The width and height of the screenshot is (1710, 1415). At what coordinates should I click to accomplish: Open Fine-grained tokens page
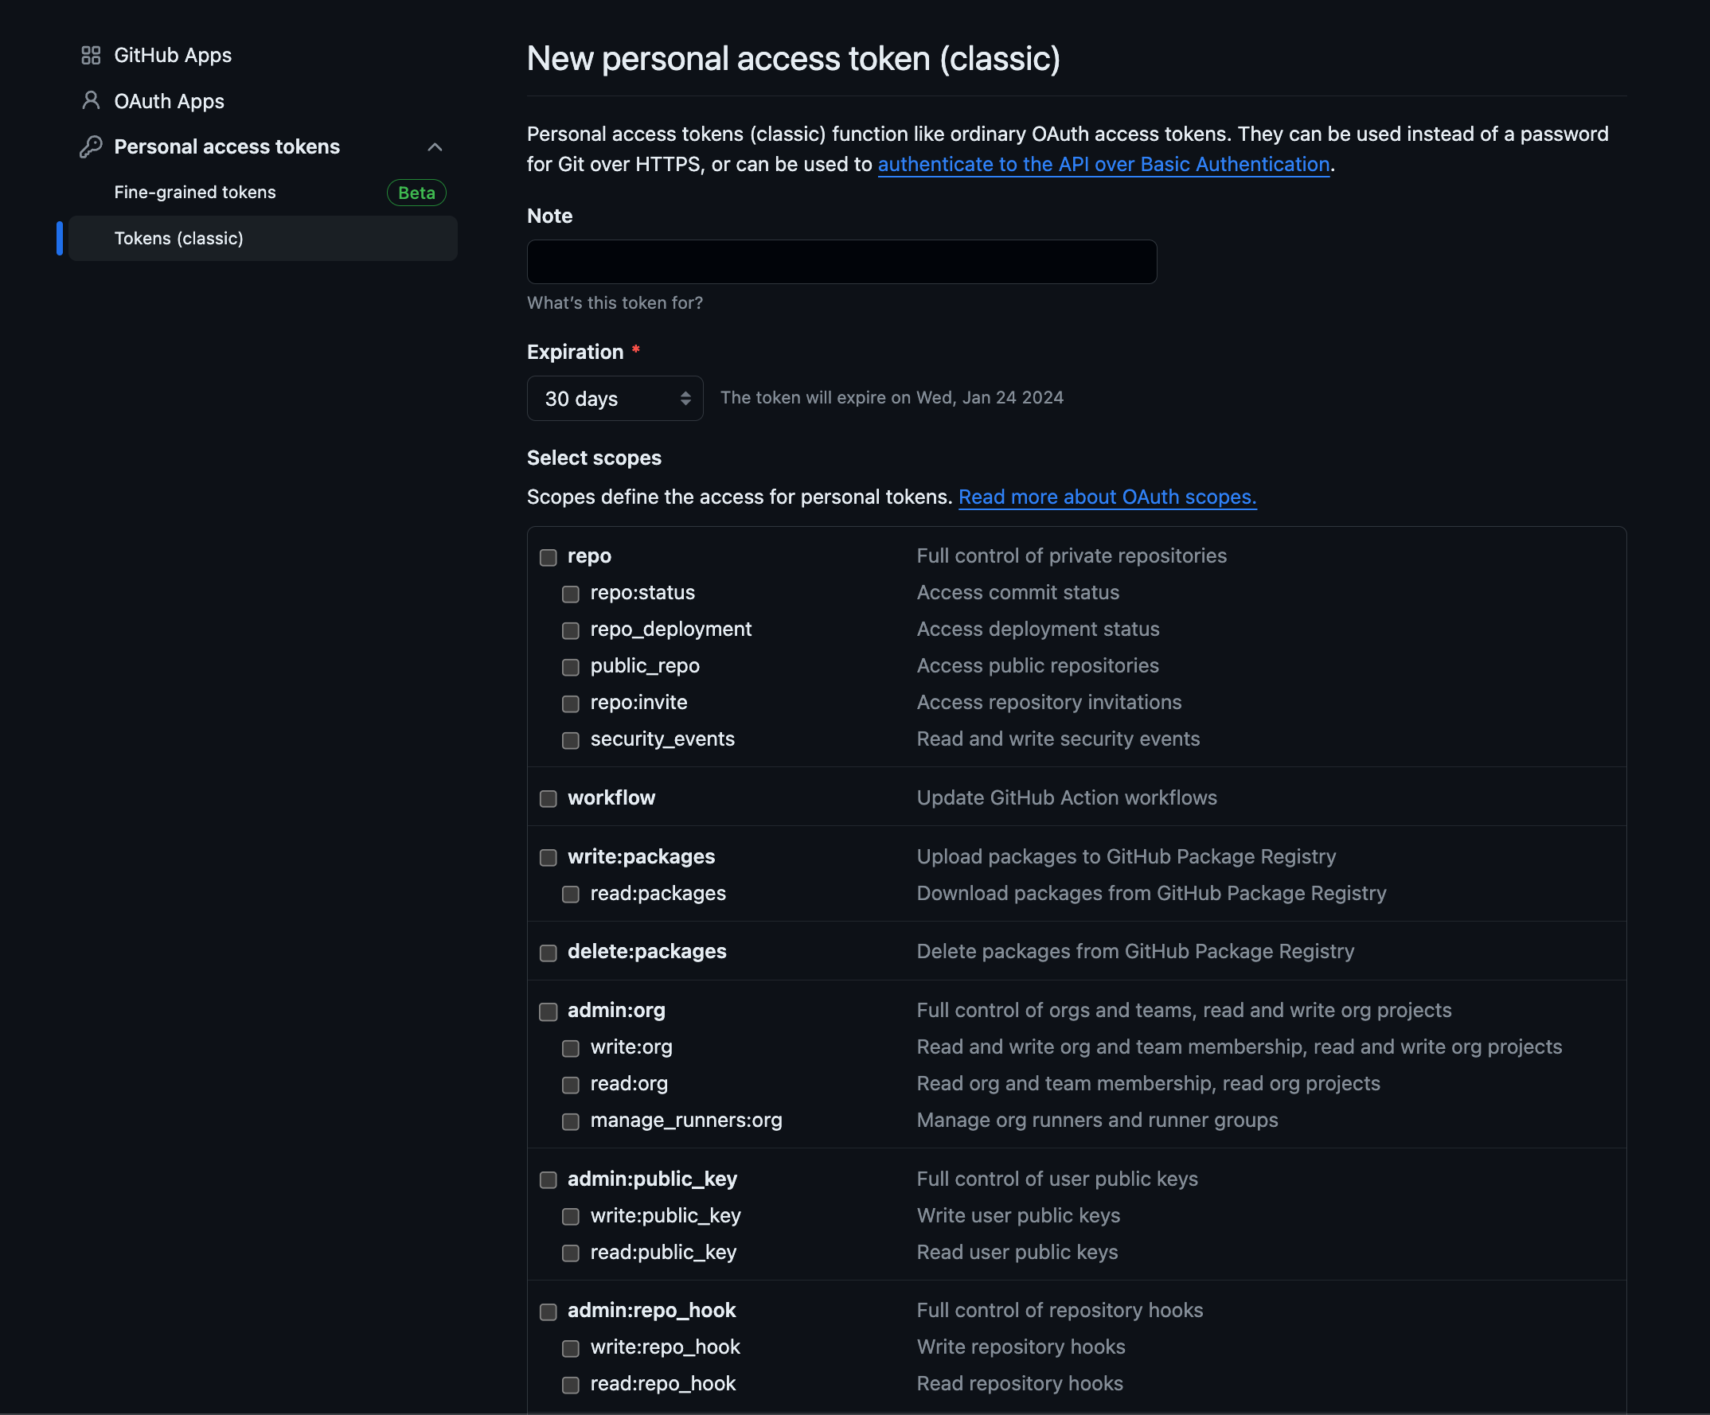(194, 192)
